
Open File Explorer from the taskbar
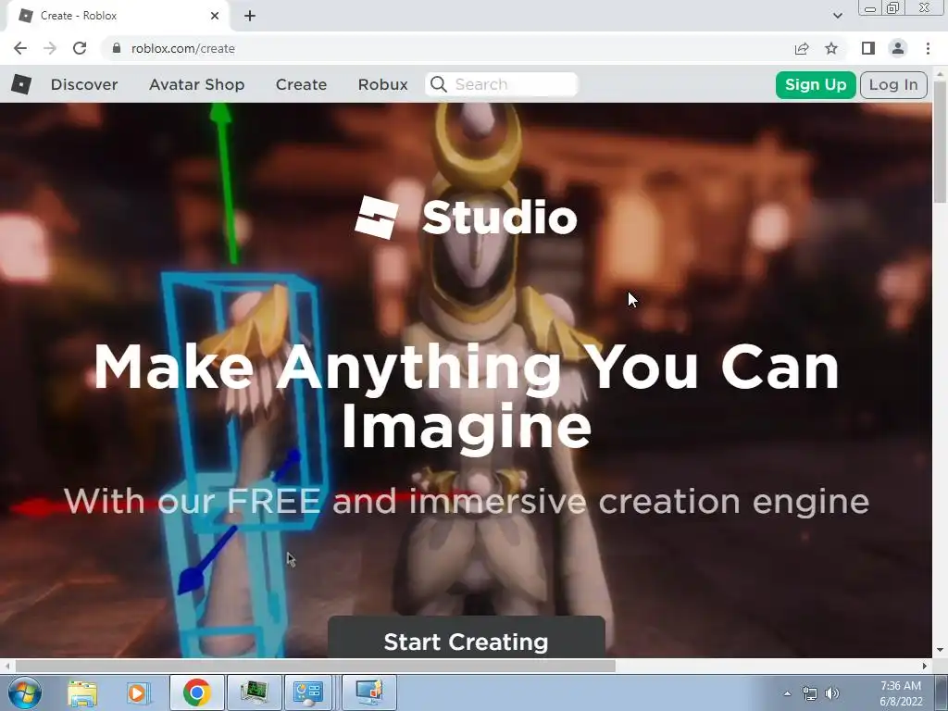82,692
